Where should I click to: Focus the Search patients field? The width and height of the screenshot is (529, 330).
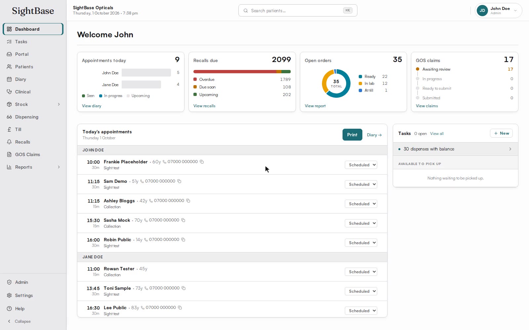(x=298, y=11)
